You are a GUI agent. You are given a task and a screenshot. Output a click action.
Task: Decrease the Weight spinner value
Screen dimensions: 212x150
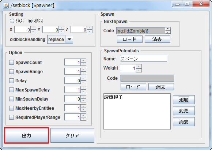(x=139, y=70)
